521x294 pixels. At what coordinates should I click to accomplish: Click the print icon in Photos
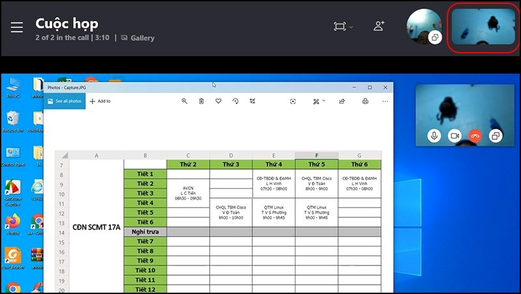pos(365,101)
